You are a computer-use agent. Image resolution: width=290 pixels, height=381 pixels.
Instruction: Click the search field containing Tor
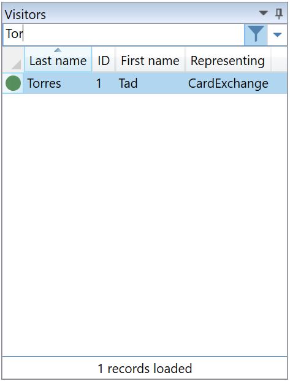pyautogui.click(x=123, y=34)
